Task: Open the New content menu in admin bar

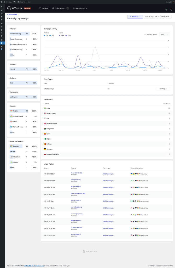Action: click(28, 2)
